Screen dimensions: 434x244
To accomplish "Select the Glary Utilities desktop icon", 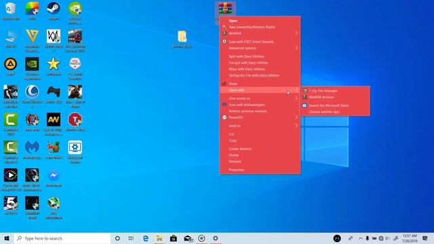I will pos(32,96).
